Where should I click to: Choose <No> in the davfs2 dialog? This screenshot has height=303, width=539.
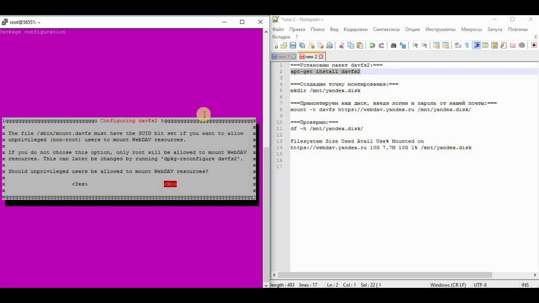[x=170, y=184]
